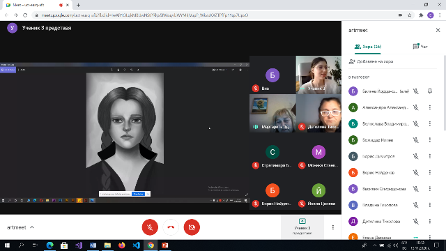
Task: Hang up with the red phone button
Action: tap(171, 227)
